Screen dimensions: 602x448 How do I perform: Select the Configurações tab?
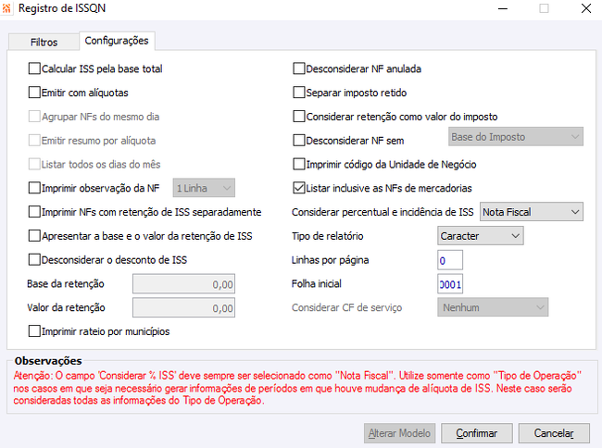click(117, 41)
